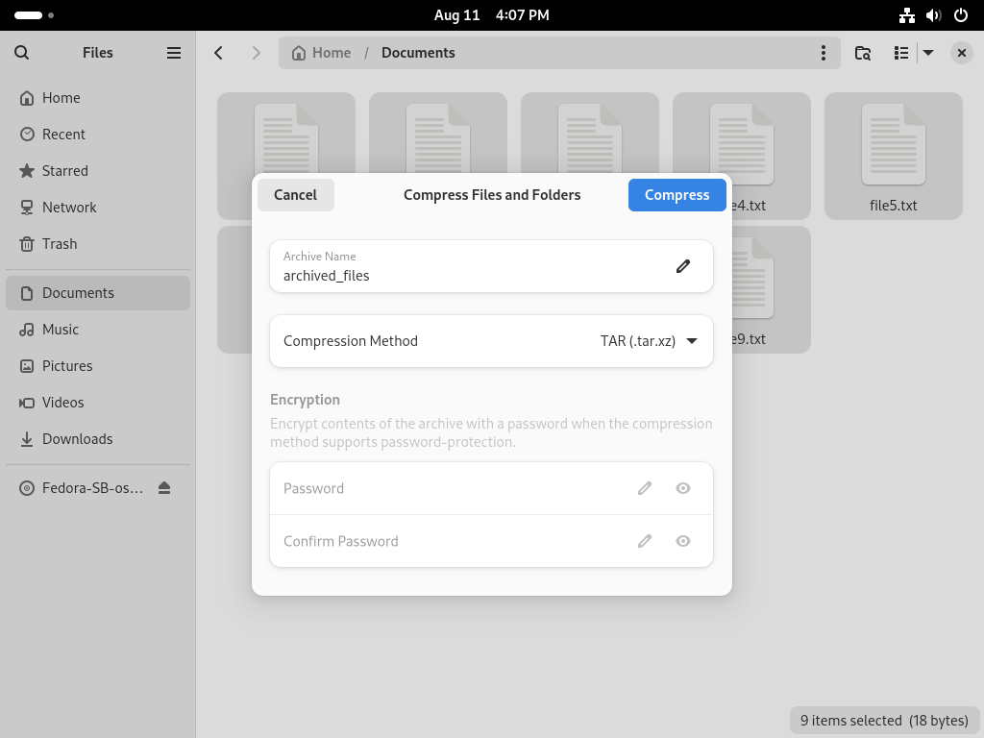Go back with the left arrow
Viewport: 984px width, 738px height.
pos(218,53)
